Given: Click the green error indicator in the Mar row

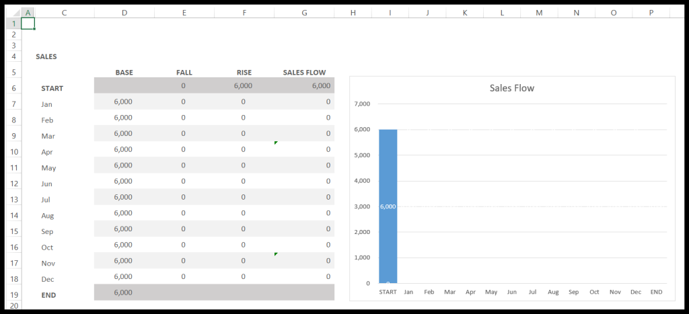Looking at the screenshot, I should pos(276,143).
